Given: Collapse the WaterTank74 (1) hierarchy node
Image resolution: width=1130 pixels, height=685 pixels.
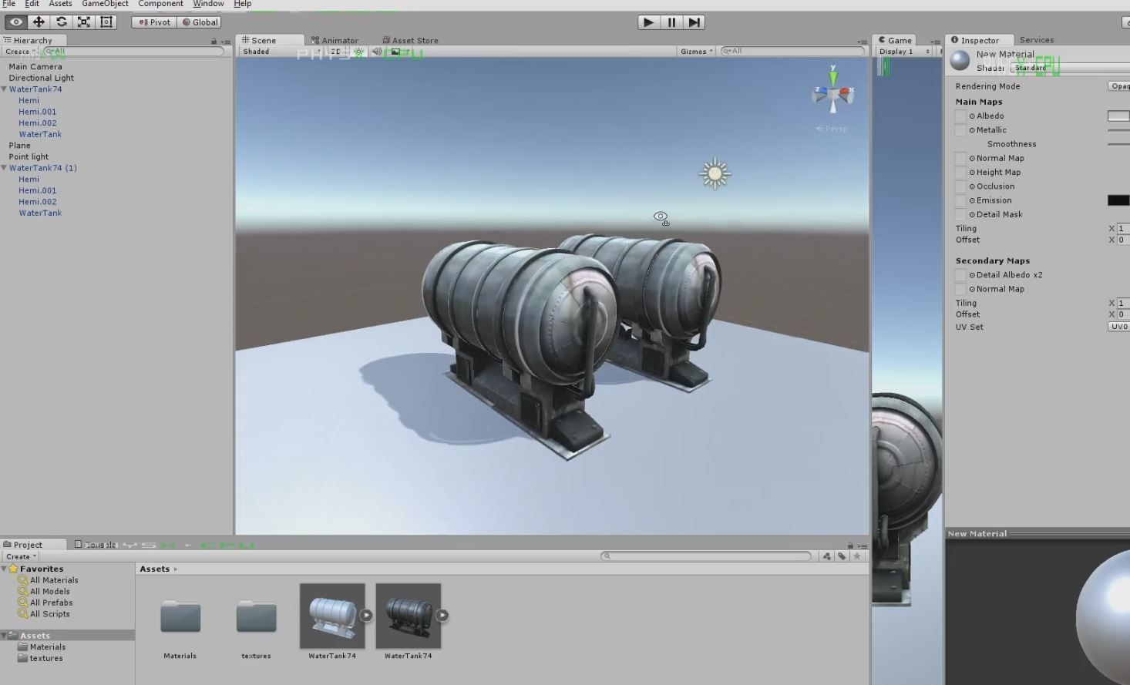Looking at the screenshot, I should point(5,168).
